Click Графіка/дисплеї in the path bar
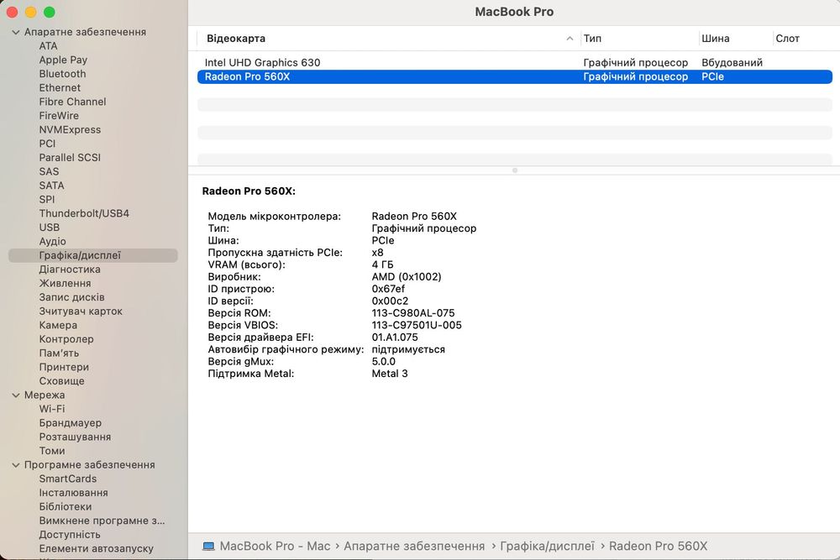 pyautogui.click(x=547, y=546)
